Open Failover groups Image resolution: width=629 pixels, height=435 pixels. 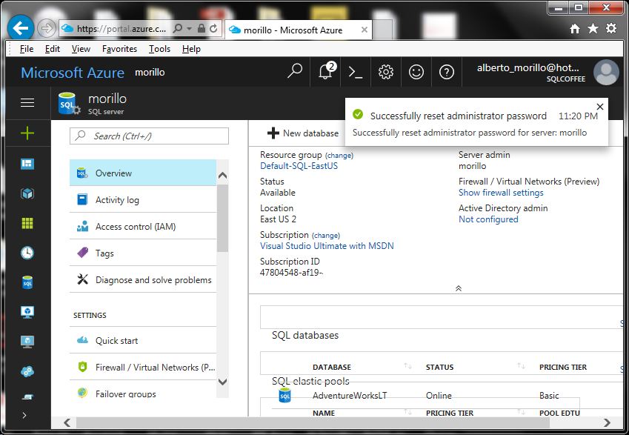pyautogui.click(x=143, y=394)
